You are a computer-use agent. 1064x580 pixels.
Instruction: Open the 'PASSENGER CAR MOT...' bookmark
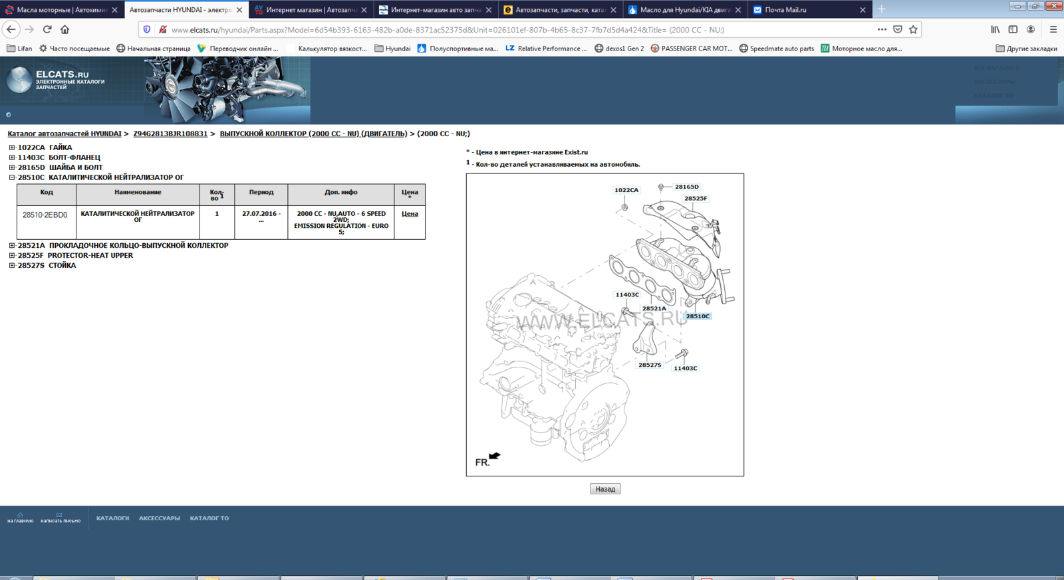(692, 48)
